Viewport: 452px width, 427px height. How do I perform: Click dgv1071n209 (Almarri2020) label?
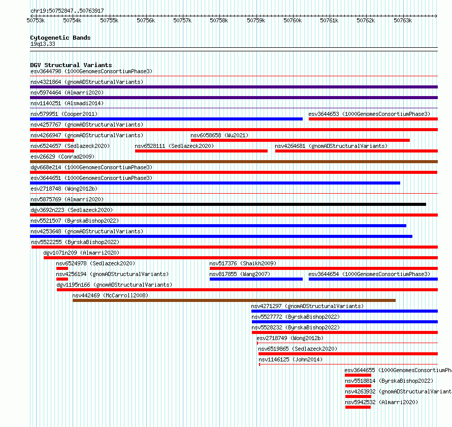(81, 253)
